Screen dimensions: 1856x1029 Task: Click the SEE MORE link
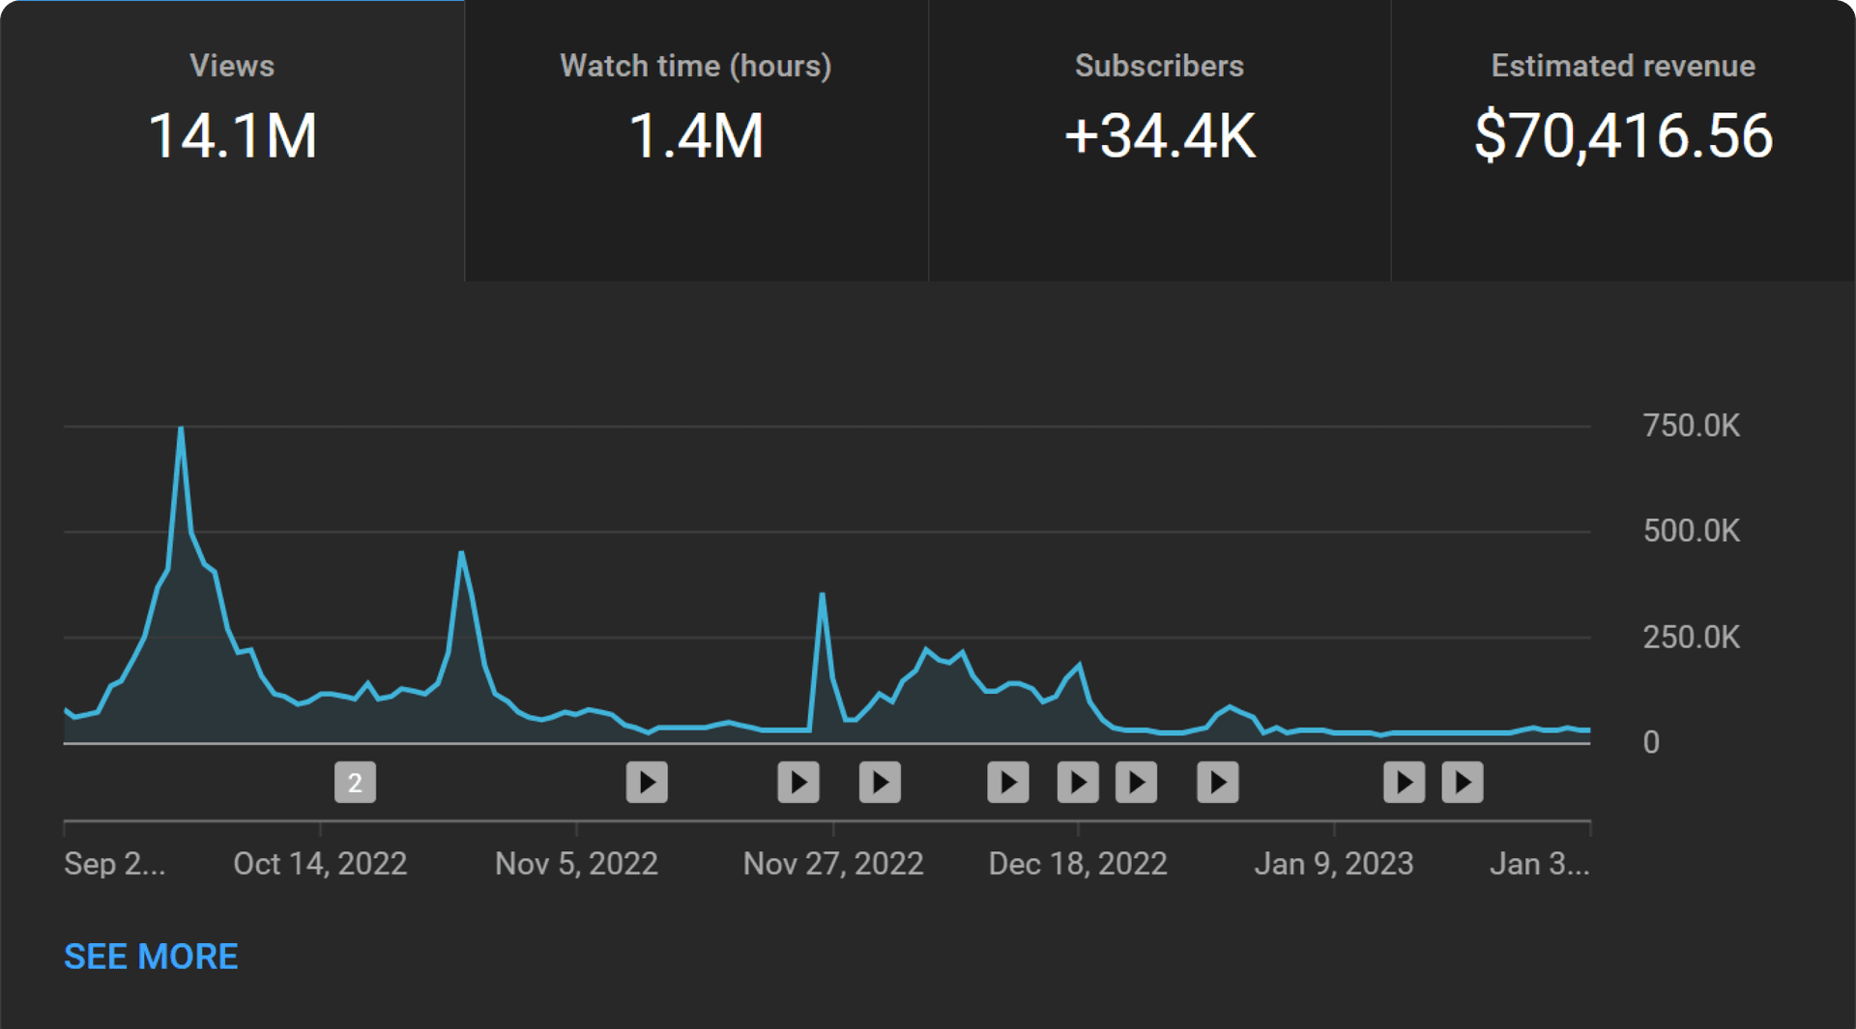pyautogui.click(x=151, y=957)
